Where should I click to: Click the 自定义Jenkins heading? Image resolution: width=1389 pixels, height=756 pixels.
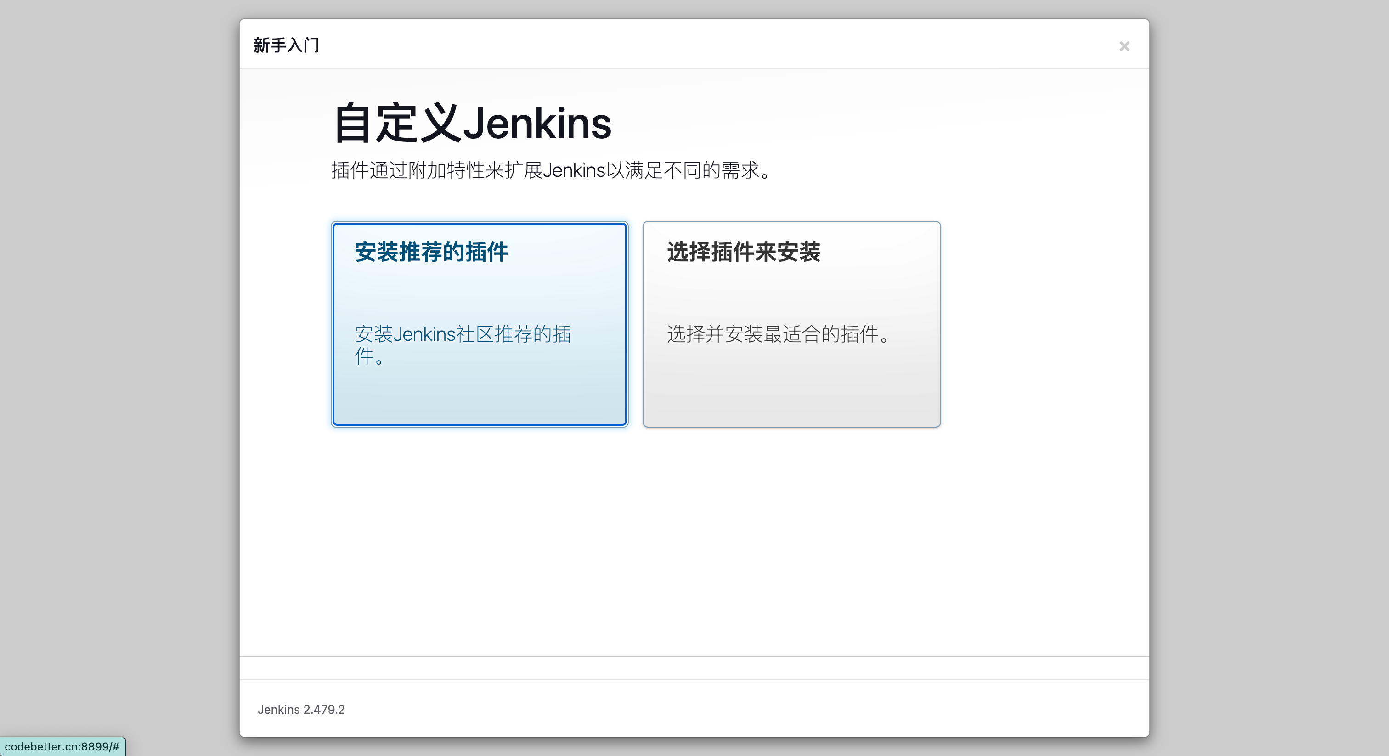(x=472, y=123)
